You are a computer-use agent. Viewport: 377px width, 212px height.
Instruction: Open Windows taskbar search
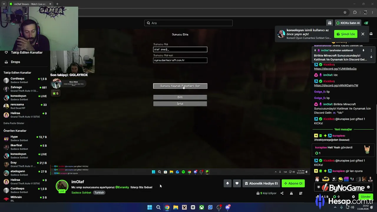[158, 207]
